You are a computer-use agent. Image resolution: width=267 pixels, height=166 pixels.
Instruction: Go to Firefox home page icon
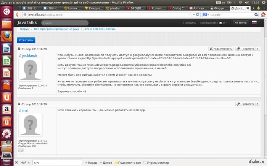pos(263,14)
